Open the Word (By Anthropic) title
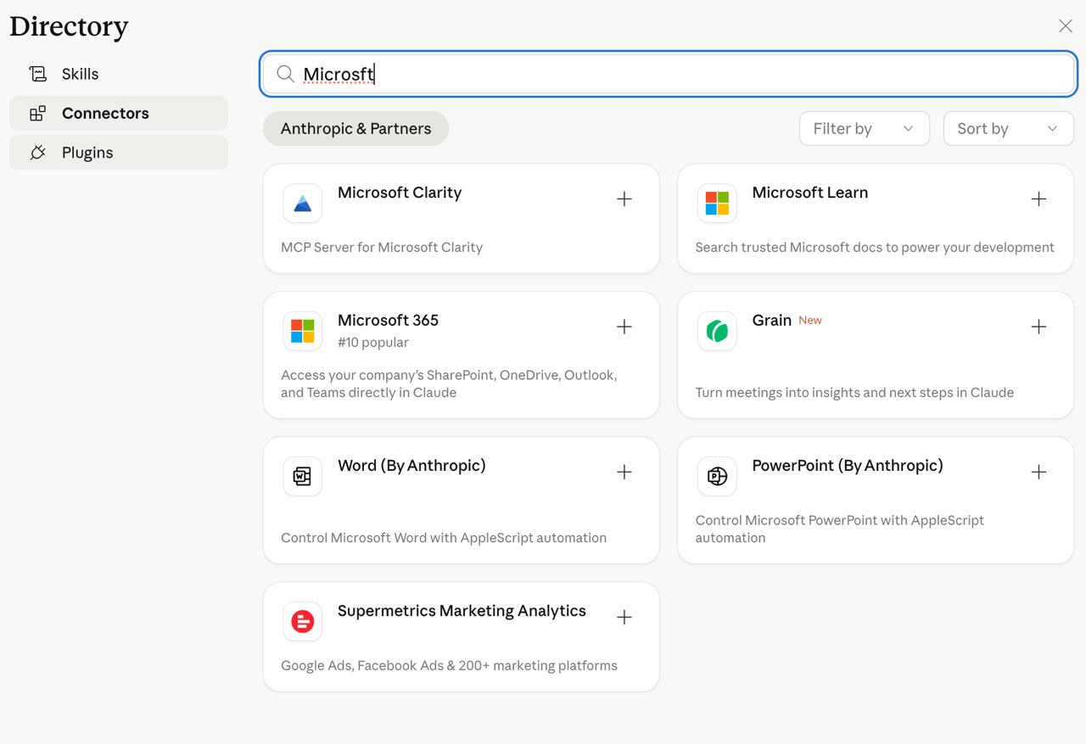 pyautogui.click(x=411, y=466)
